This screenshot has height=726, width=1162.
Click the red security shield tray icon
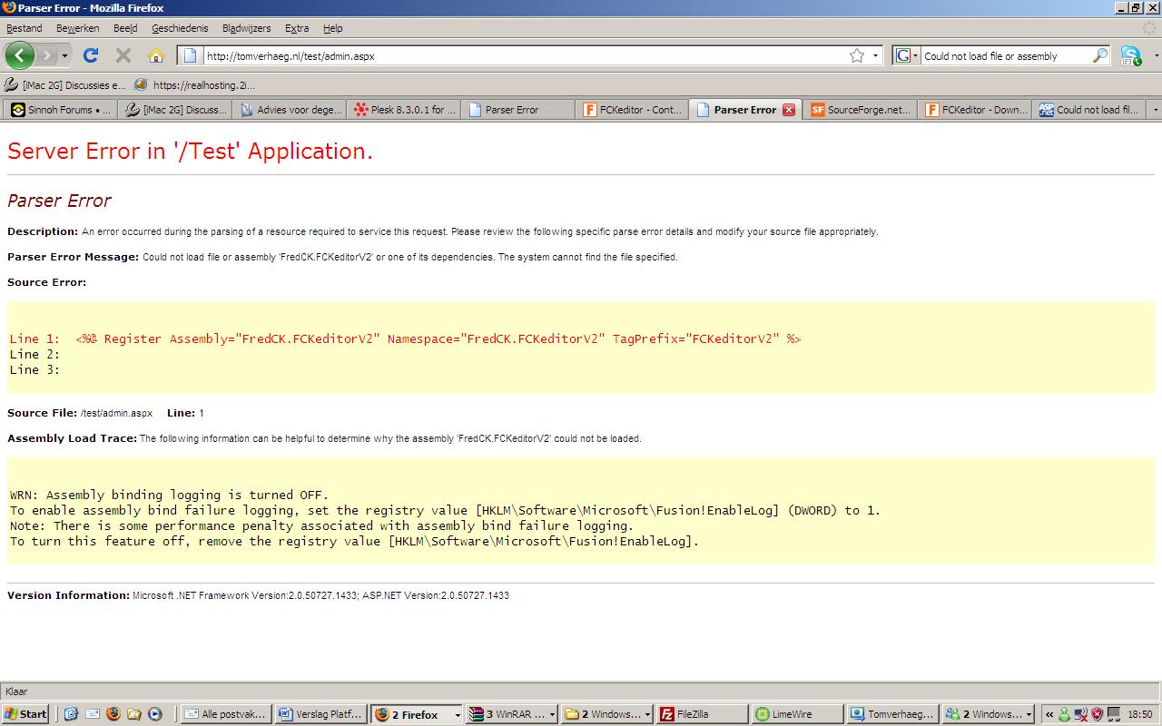click(x=1096, y=714)
